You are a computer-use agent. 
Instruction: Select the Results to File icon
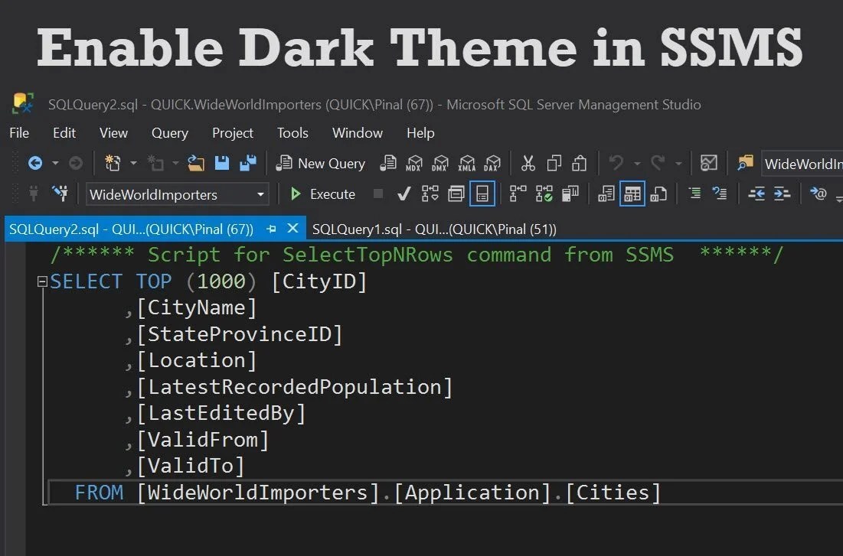(x=658, y=194)
